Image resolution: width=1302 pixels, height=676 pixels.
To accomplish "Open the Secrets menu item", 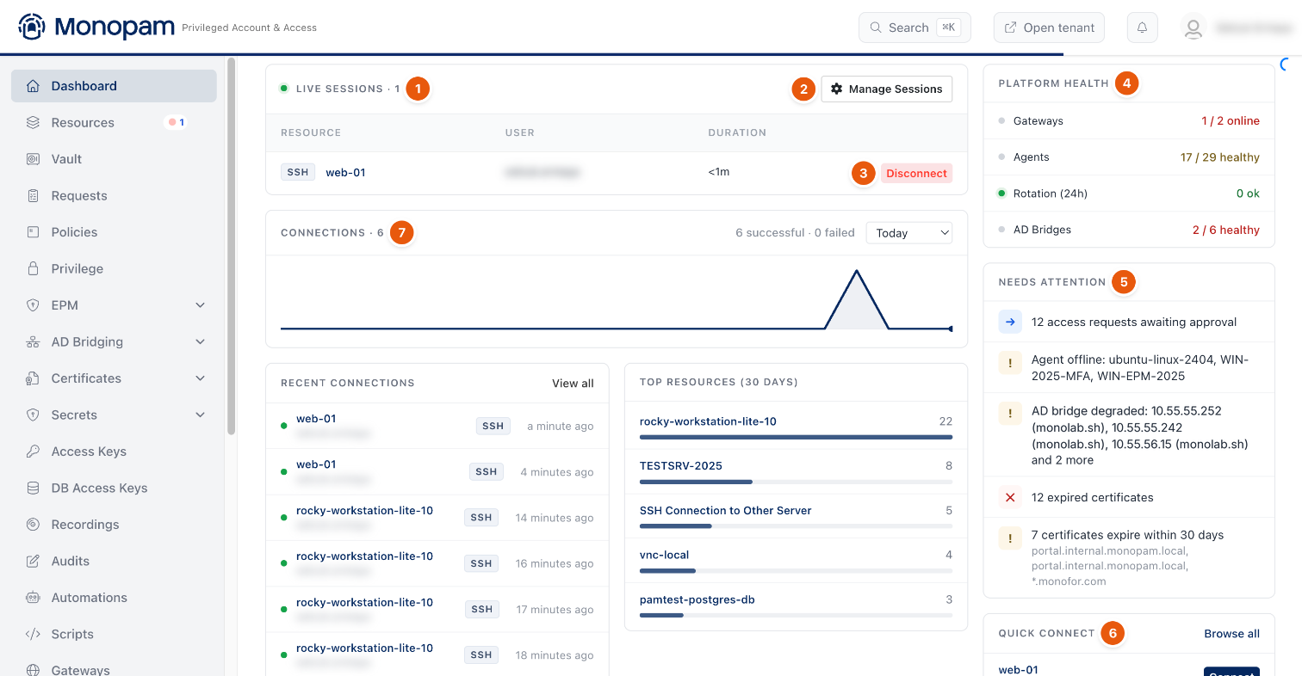I will coord(114,415).
